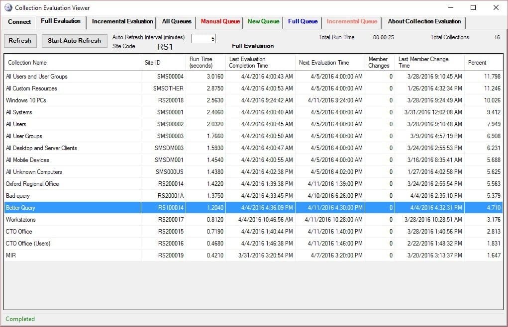The height and width of the screenshot is (327, 508).
Task: Select the All Mobile Devices row
Action: pyautogui.click(x=253, y=160)
